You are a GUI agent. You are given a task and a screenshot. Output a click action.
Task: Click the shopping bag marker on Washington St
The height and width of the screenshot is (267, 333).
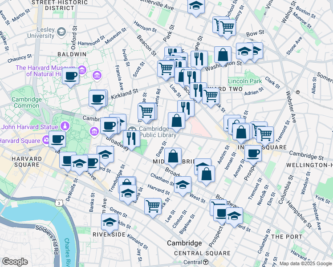click(223, 57)
